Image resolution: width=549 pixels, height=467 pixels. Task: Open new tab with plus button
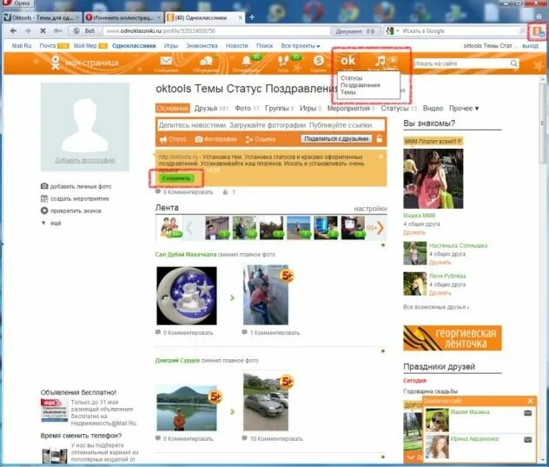(252, 17)
